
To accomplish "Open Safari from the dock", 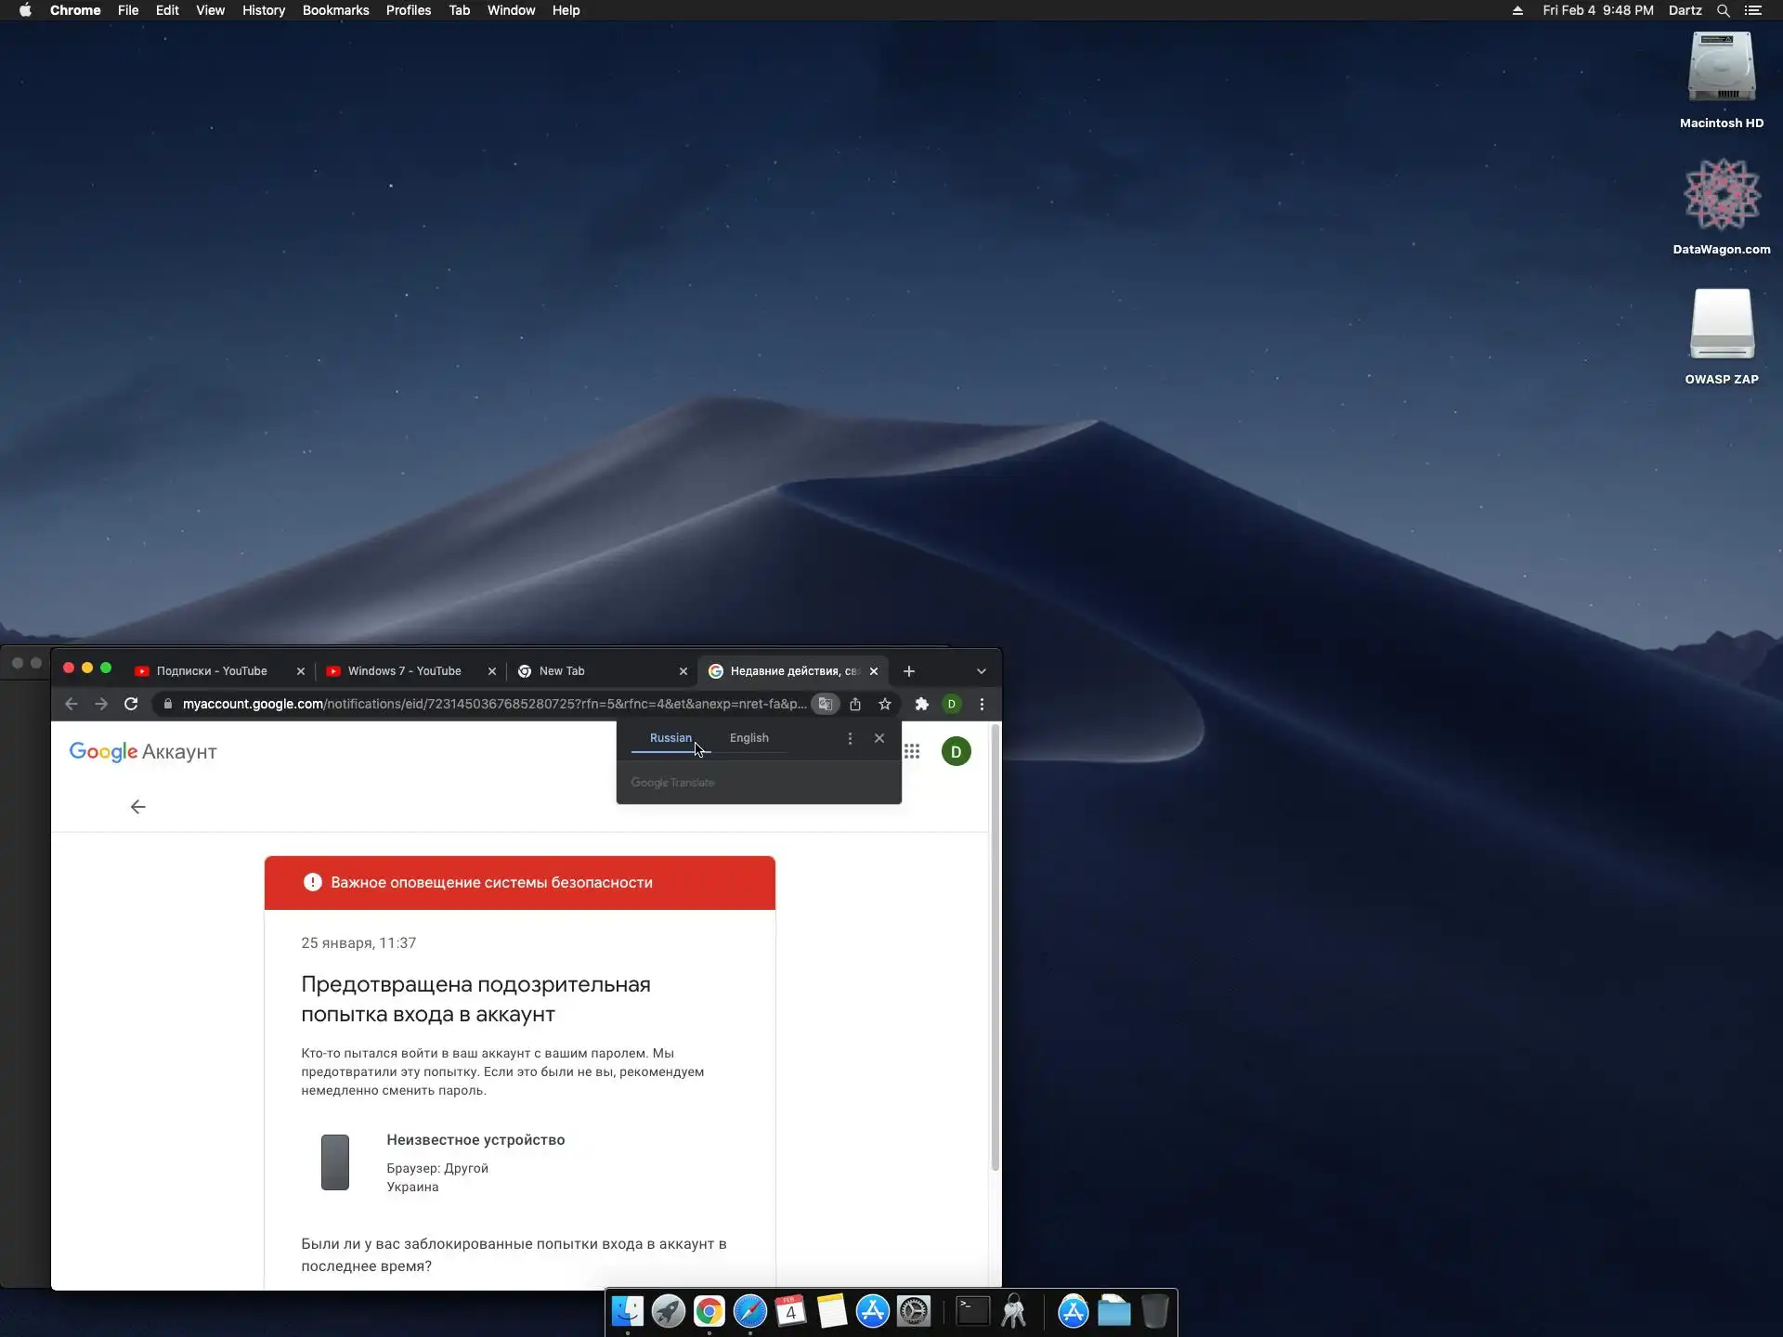I will coord(749,1311).
